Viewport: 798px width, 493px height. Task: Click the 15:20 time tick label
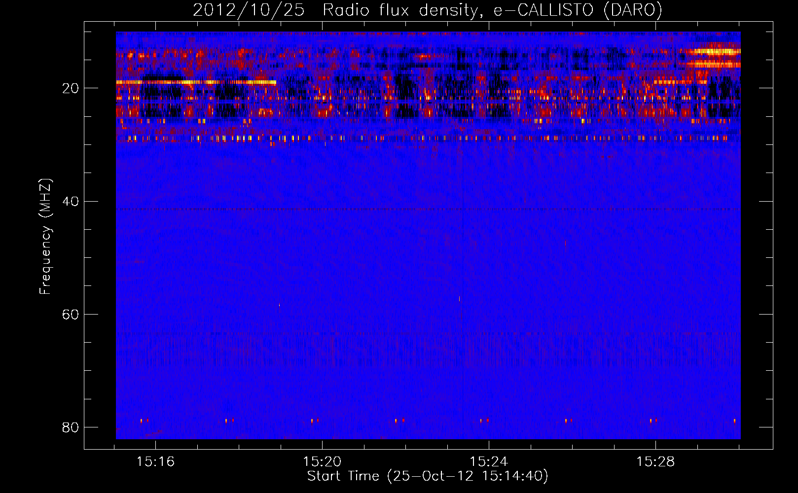(x=322, y=462)
